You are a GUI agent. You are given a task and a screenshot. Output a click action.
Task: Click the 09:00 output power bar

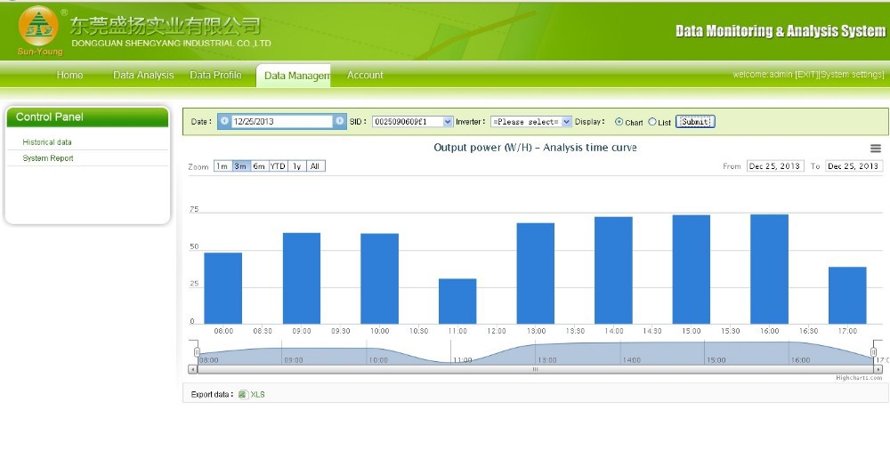[x=302, y=278]
